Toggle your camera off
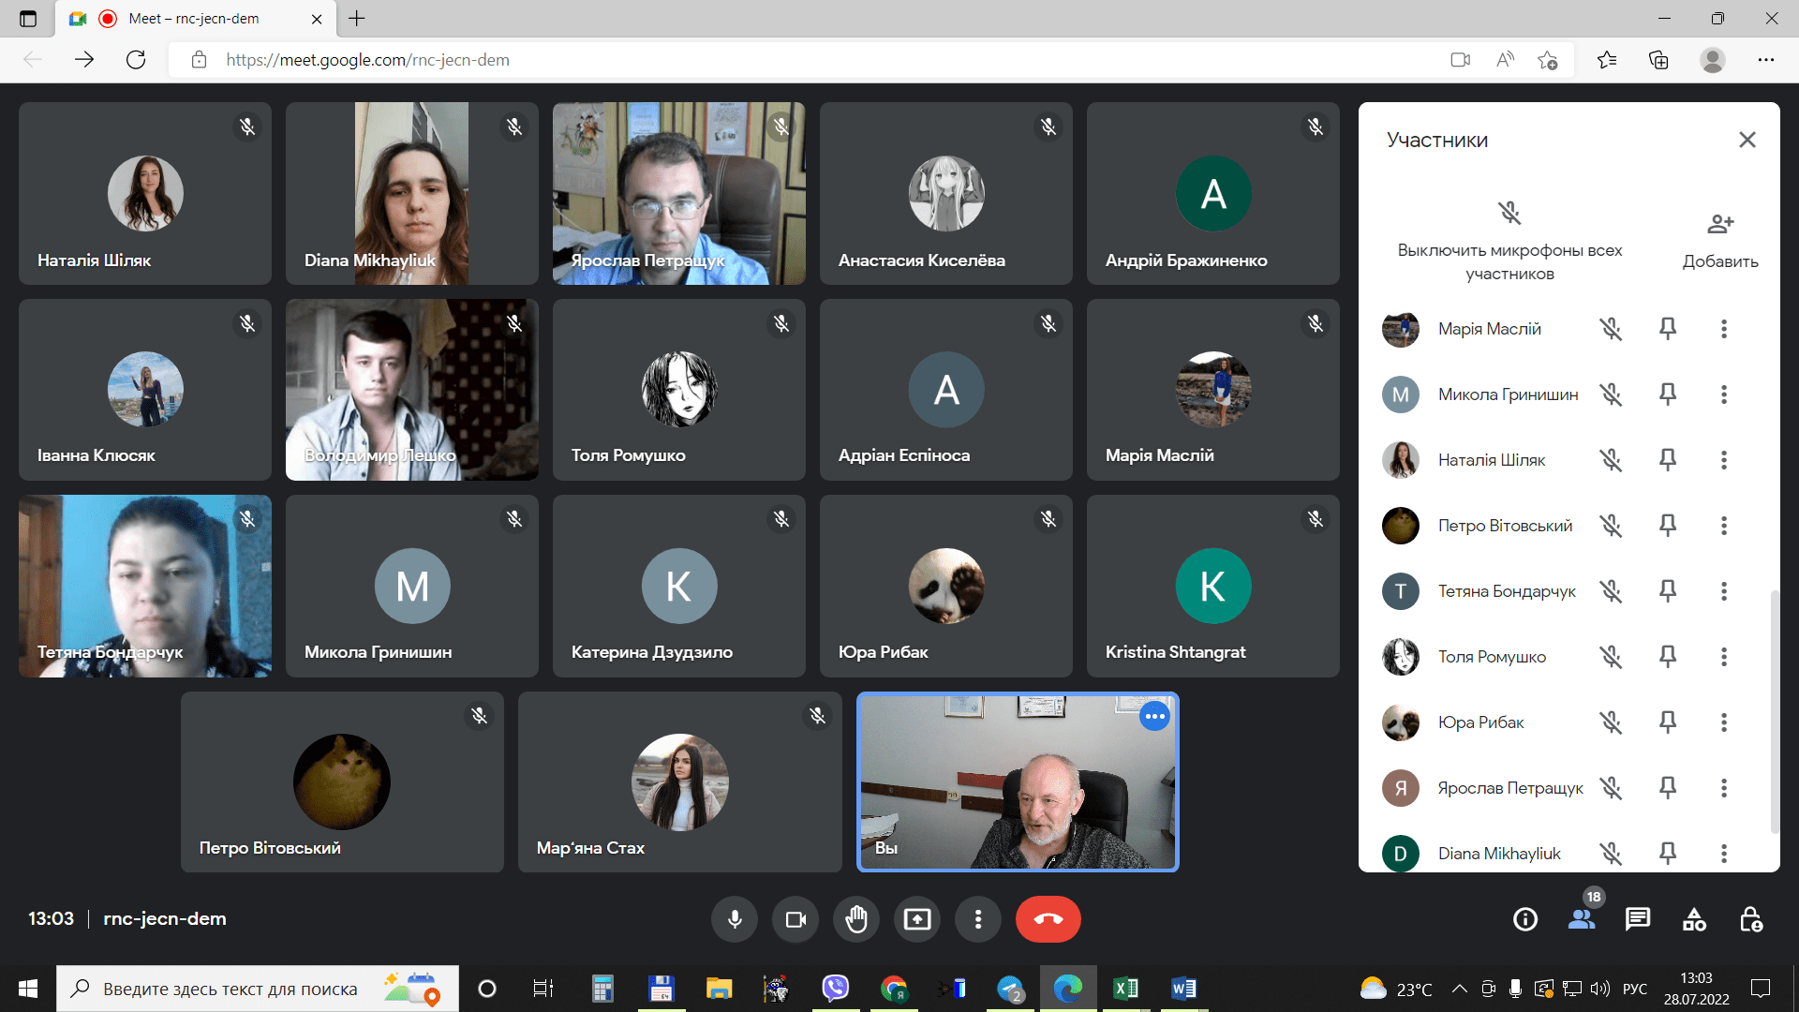The image size is (1799, 1012). pyautogui.click(x=795, y=919)
